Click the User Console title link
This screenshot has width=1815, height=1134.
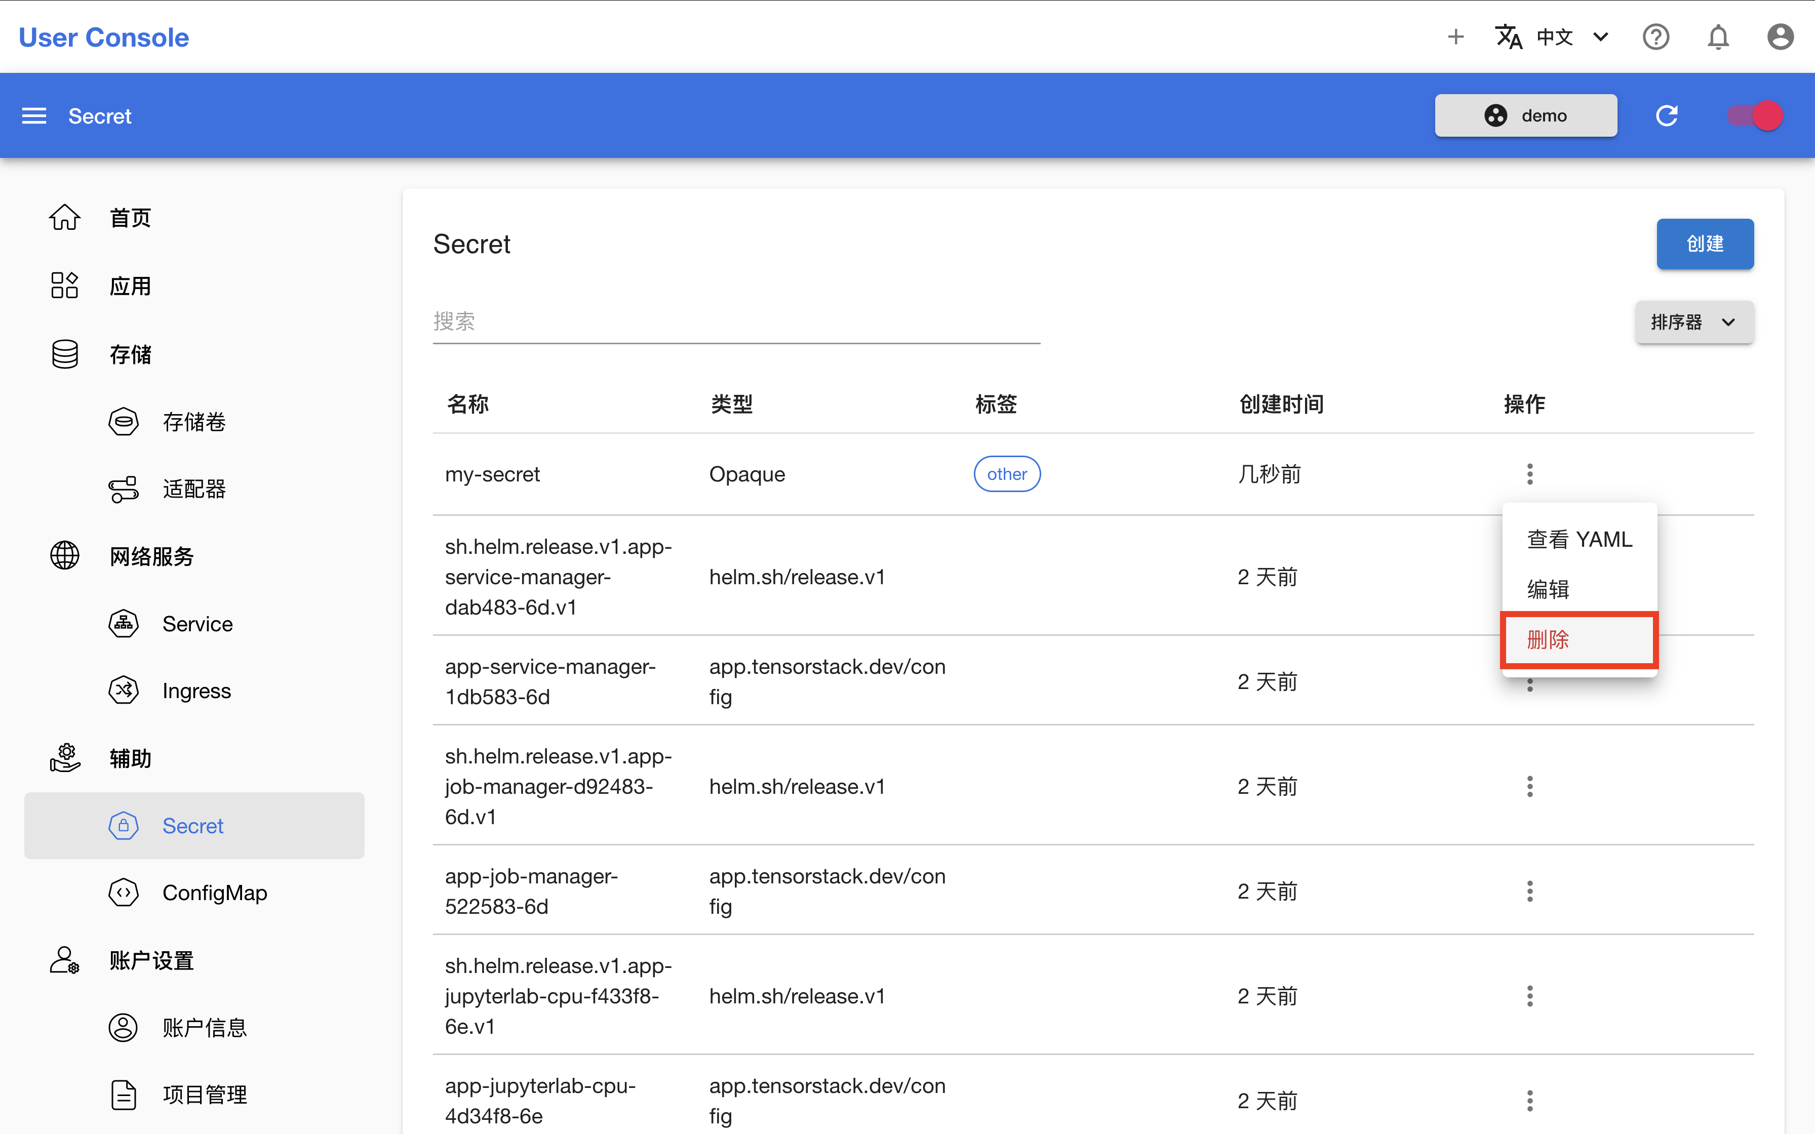103,37
